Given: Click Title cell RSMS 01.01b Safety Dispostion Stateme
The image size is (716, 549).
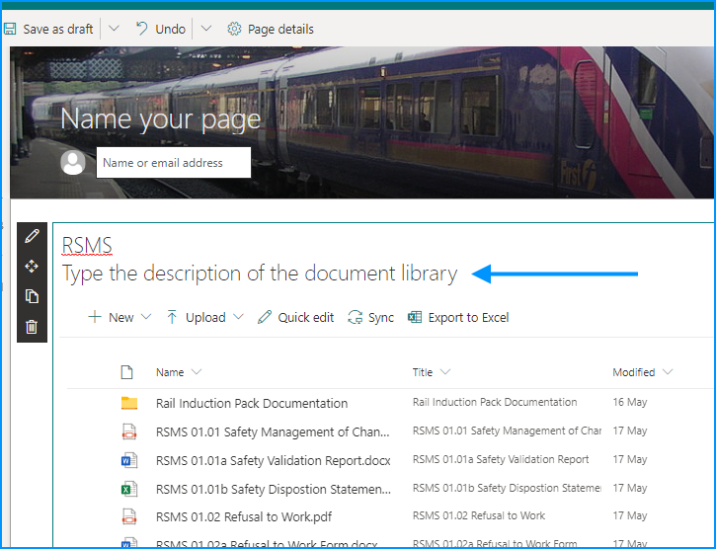Looking at the screenshot, I should [x=507, y=488].
